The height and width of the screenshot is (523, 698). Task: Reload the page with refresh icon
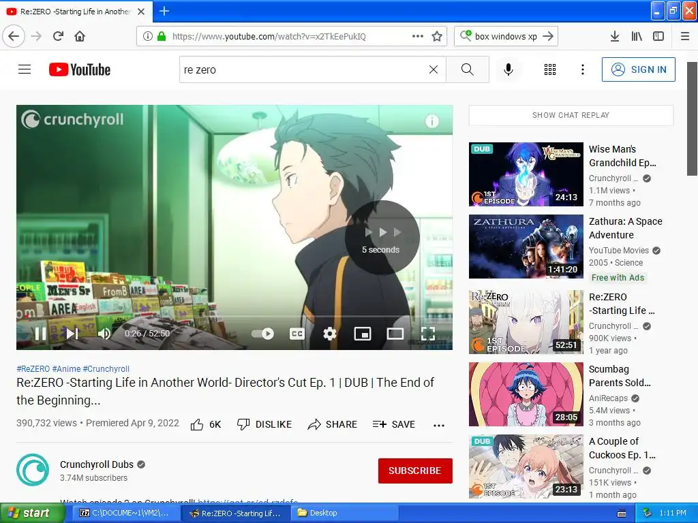click(x=58, y=36)
